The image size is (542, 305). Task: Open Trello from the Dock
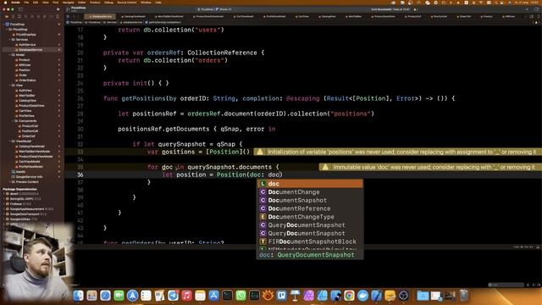(x=281, y=296)
